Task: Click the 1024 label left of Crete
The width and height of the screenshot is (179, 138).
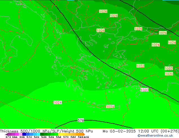Action: click(58, 103)
